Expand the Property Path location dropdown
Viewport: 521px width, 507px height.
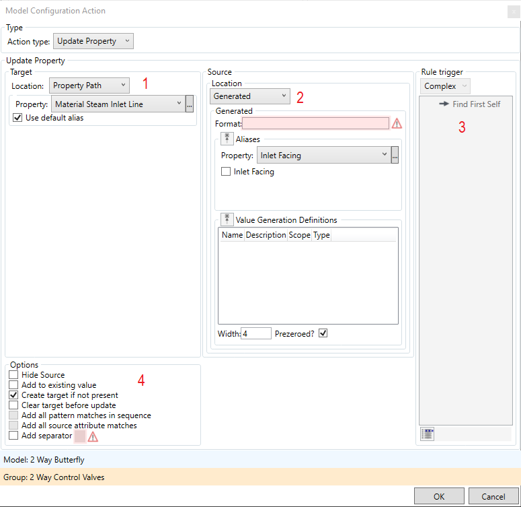[x=89, y=86]
